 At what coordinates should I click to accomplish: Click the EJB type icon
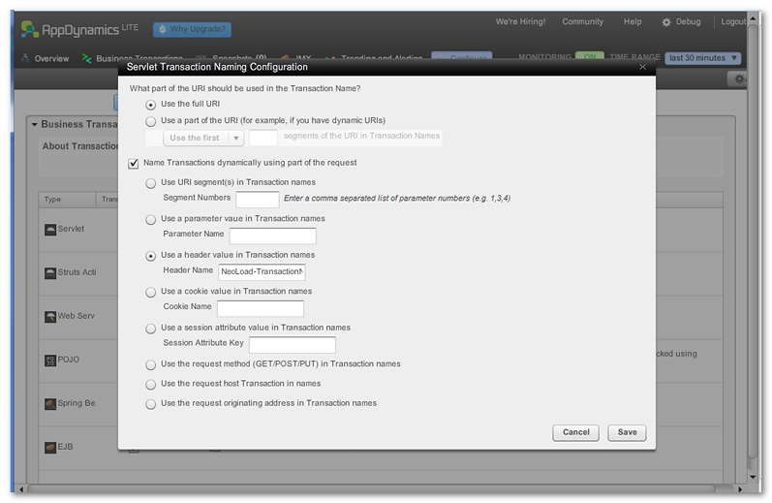pos(50,447)
